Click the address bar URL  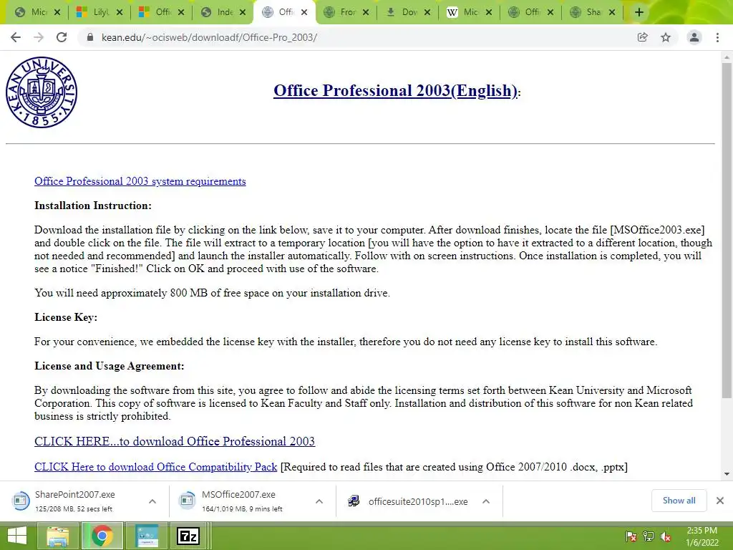[x=209, y=37]
